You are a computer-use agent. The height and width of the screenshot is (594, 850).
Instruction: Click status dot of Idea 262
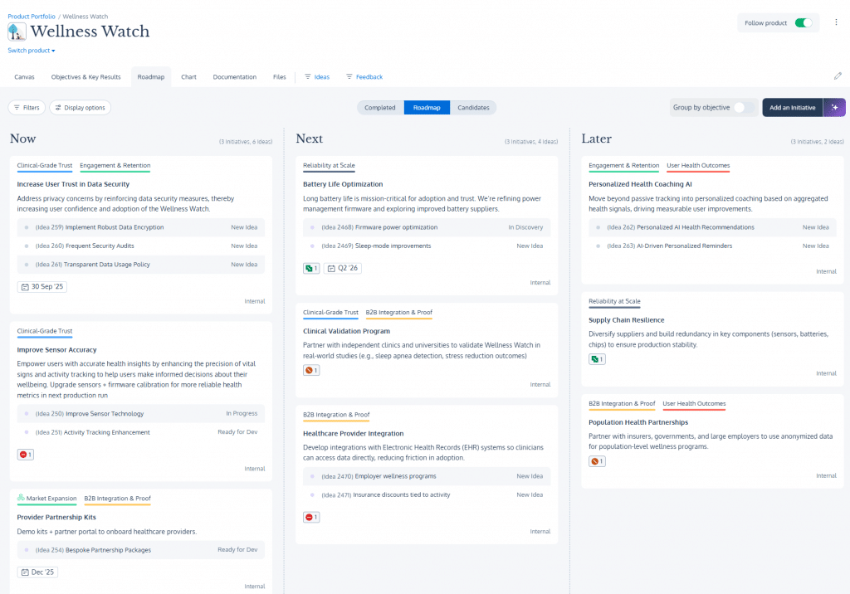(598, 227)
